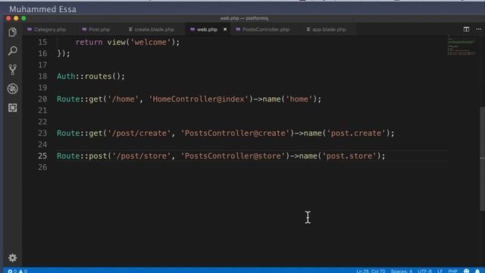485x273 pixels.
Task: Click 'PostsController@create' string
Action: 235,133
